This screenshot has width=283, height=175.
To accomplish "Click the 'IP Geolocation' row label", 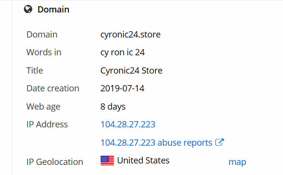I will (x=55, y=162).
